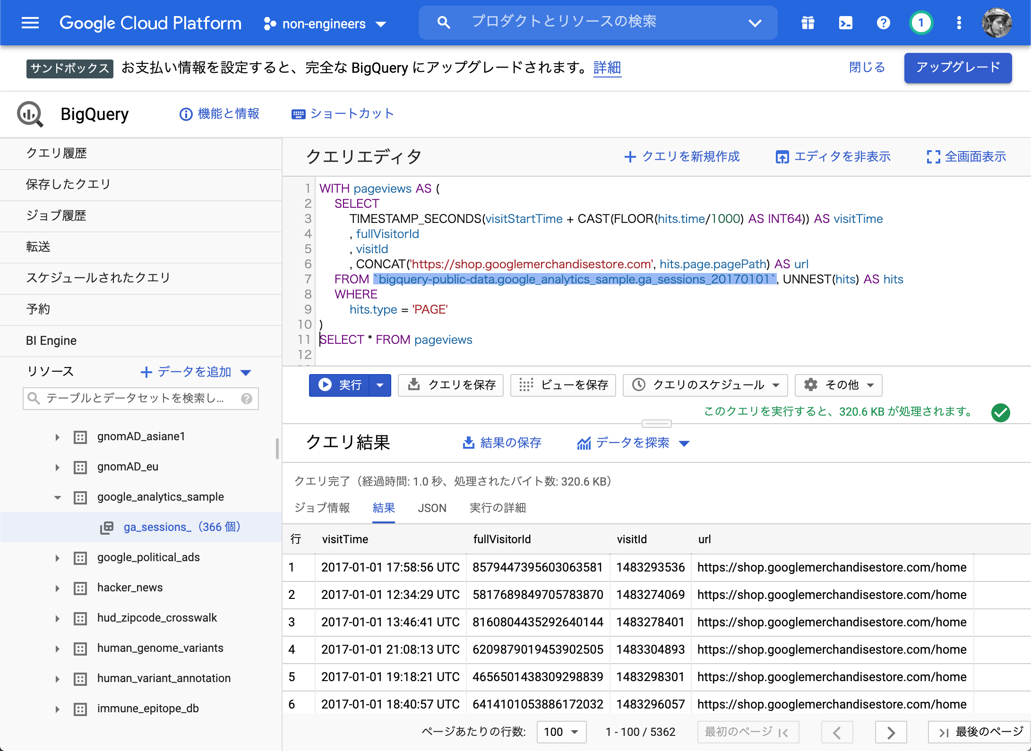
Task: Click hacker_news dataset icon
Action: coord(80,588)
